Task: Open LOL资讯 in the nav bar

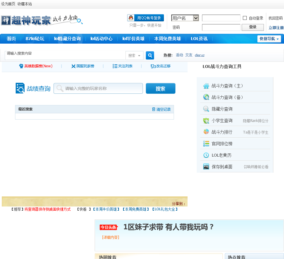Action: (x=199, y=39)
